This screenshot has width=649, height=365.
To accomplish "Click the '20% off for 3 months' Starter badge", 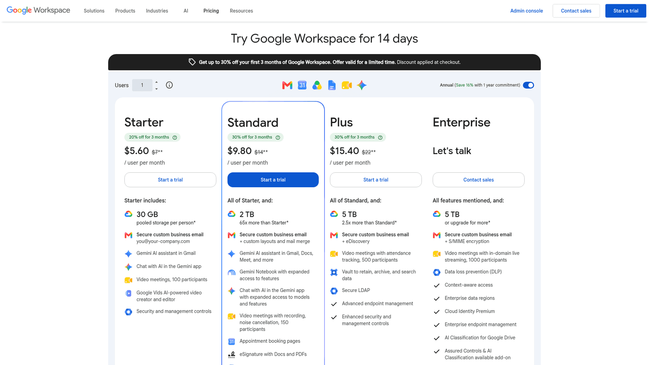I will tap(152, 137).
